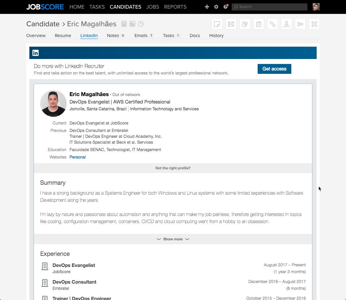Click the LinkedIn logo in blue banner
Screen dimensions: 346x300
tap(36, 53)
